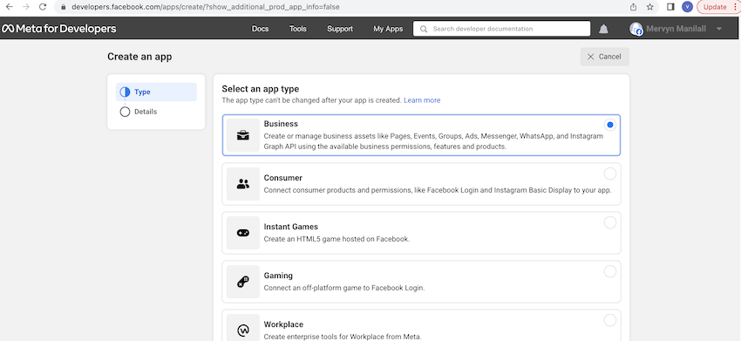The height and width of the screenshot is (341, 741).
Task: Click the browser forward arrow
Action: click(25, 7)
